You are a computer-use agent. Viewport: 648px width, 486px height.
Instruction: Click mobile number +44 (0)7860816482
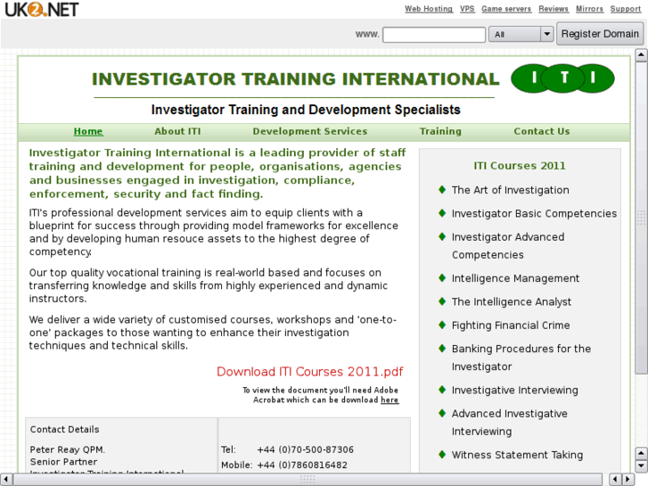302,465
